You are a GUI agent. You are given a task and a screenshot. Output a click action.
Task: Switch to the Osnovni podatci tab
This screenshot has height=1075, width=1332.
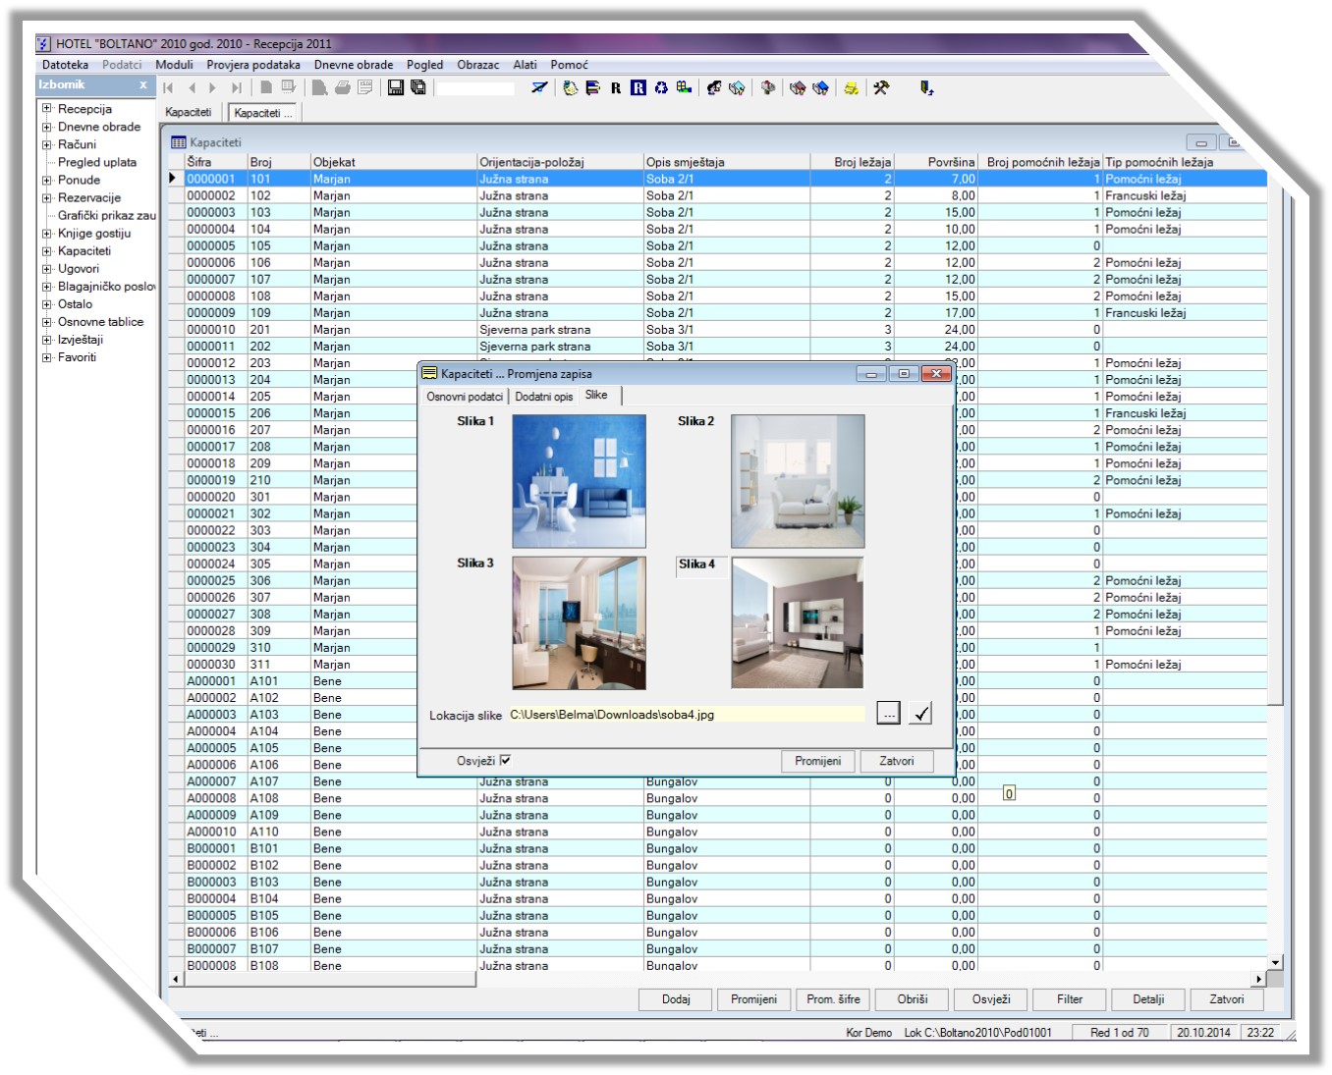coord(465,397)
